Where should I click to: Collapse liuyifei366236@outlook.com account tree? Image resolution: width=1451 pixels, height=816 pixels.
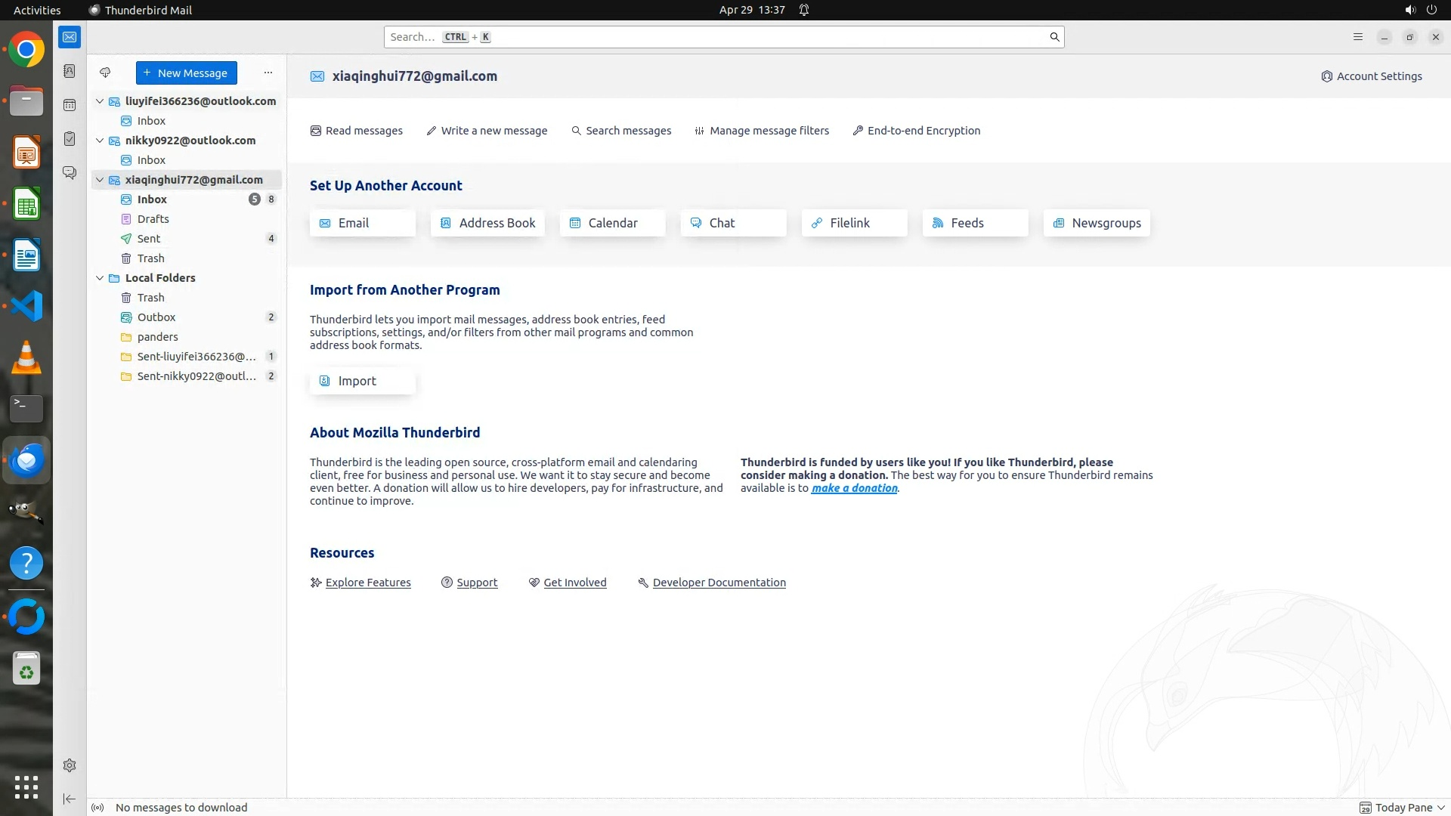click(x=100, y=101)
